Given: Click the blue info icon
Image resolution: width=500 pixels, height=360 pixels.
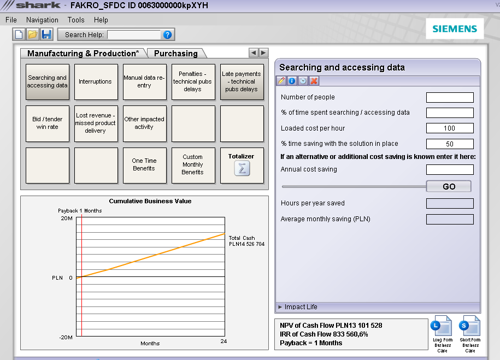Looking at the screenshot, I should 292,81.
